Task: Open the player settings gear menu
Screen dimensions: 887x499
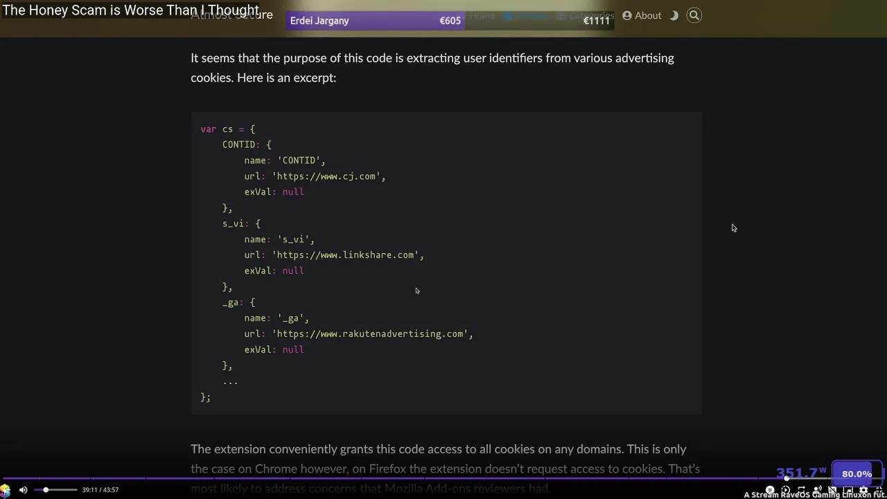Action: point(863,490)
